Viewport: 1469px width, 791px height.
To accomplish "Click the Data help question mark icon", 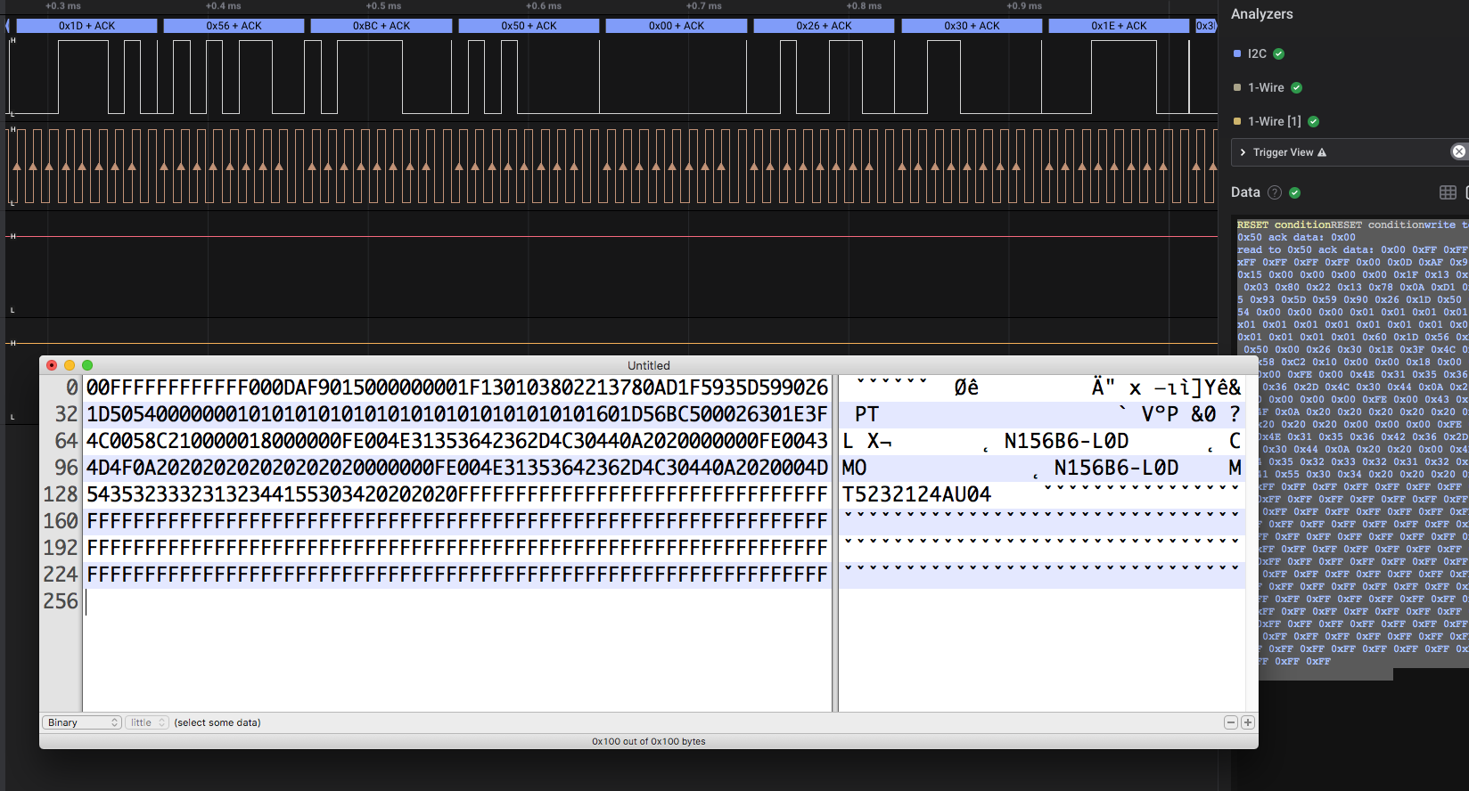I will pyautogui.click(x=1275, y=192).
